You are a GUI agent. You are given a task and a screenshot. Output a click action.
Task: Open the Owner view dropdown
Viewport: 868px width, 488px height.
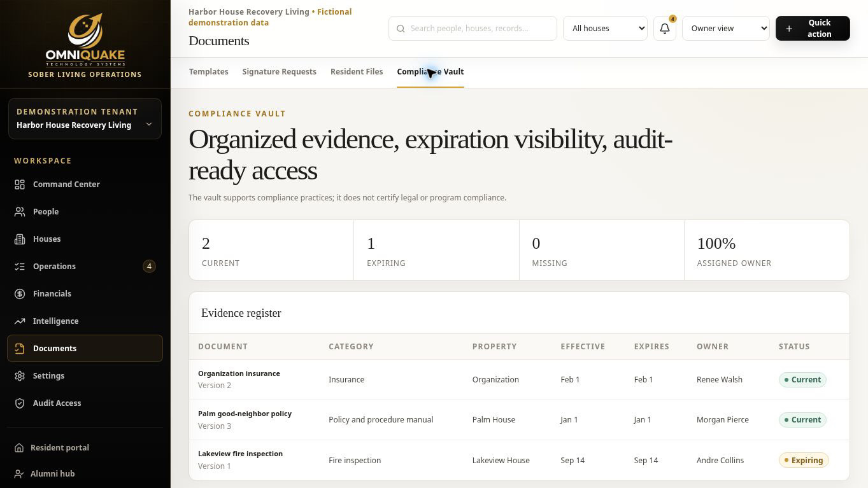pos(726,29)
